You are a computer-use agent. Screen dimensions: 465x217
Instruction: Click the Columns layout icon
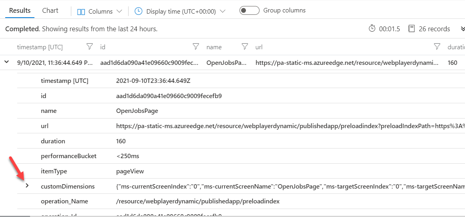click(x=81, y=12)
